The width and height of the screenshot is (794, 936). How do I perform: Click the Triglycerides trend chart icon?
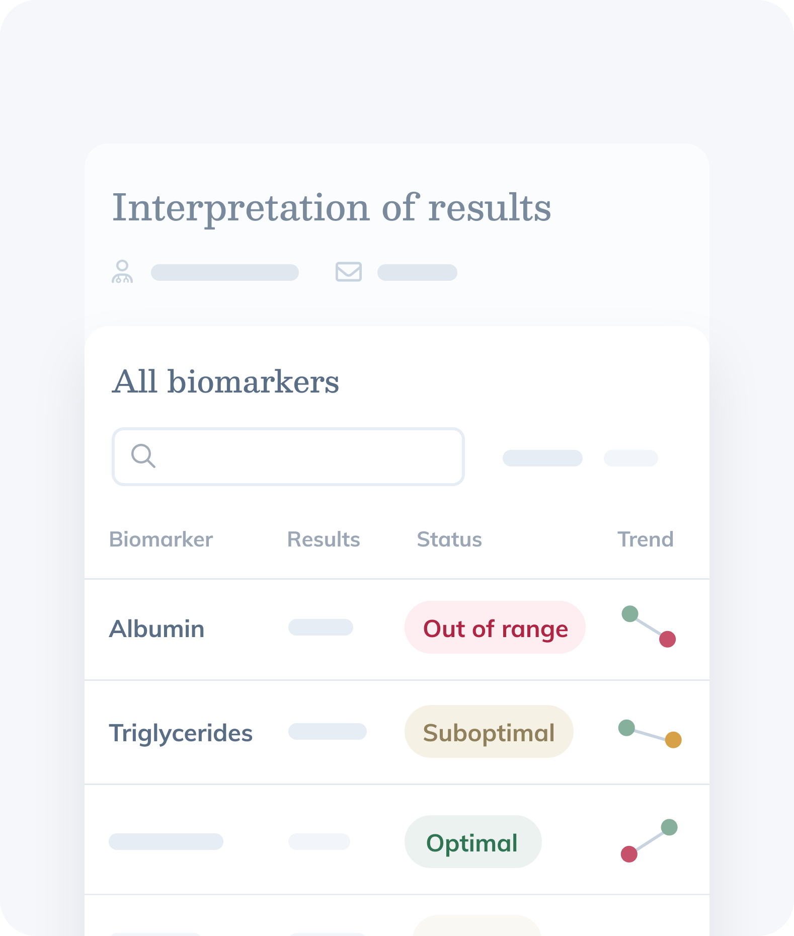[x=650, y=734]
